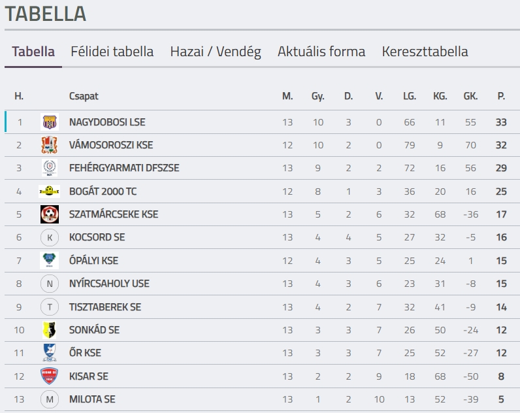Open the Nagydobosi LSE team name link
The width and height of the screenshot is (520, 413).
pyautogui.click(x=107, y=122)
